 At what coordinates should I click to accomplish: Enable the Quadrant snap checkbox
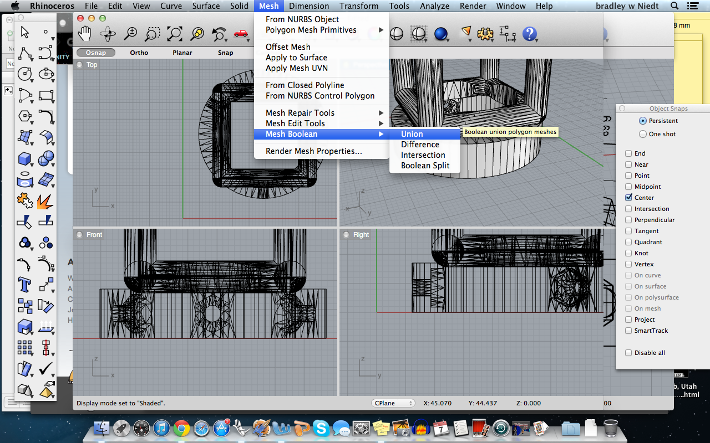tap(628, 242)
